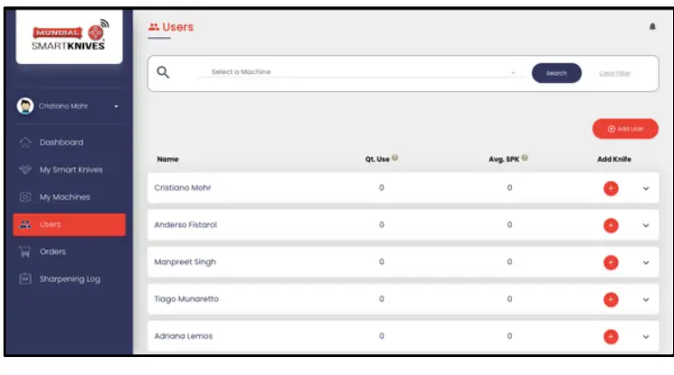Screen dimensions: 674x375
Task: Open Sharpening Log from sidebar
Action: (69, 279)
